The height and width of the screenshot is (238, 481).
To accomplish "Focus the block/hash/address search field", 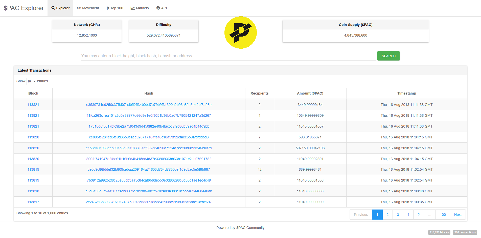I will tap(228, 56).
